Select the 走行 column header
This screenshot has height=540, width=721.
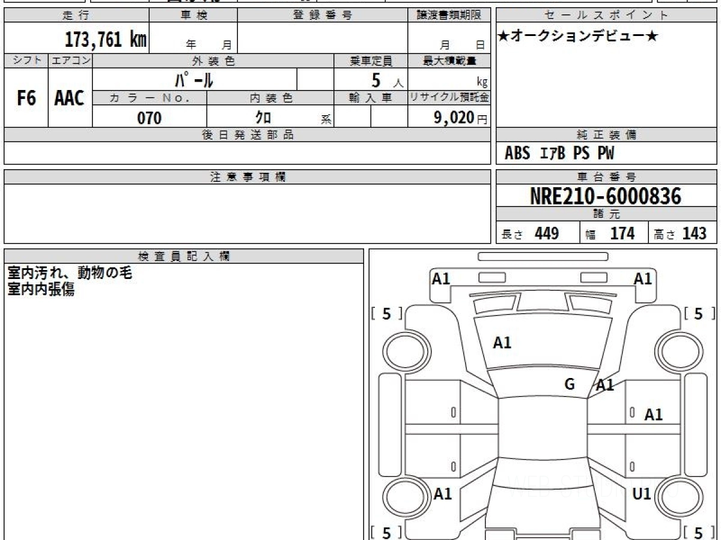pyautogui.click(x=76, y=16)
